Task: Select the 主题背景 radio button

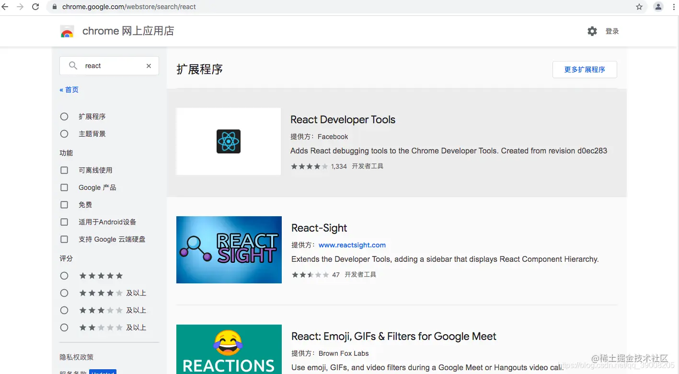Action: pos(64,134)
